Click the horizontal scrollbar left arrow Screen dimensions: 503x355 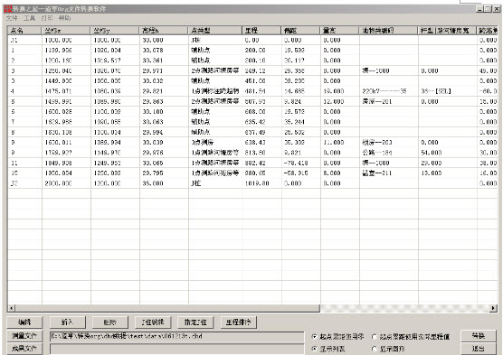pyautogui.click(x=11, y=308)
